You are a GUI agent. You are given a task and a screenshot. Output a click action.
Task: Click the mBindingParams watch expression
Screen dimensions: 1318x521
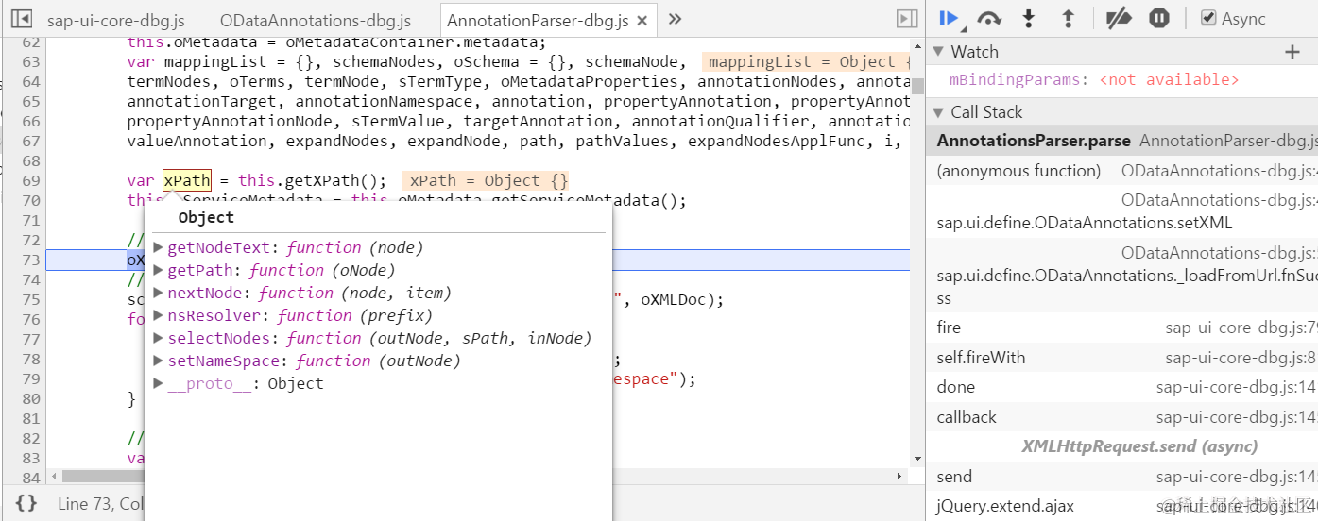click(x=1093, y=80)
